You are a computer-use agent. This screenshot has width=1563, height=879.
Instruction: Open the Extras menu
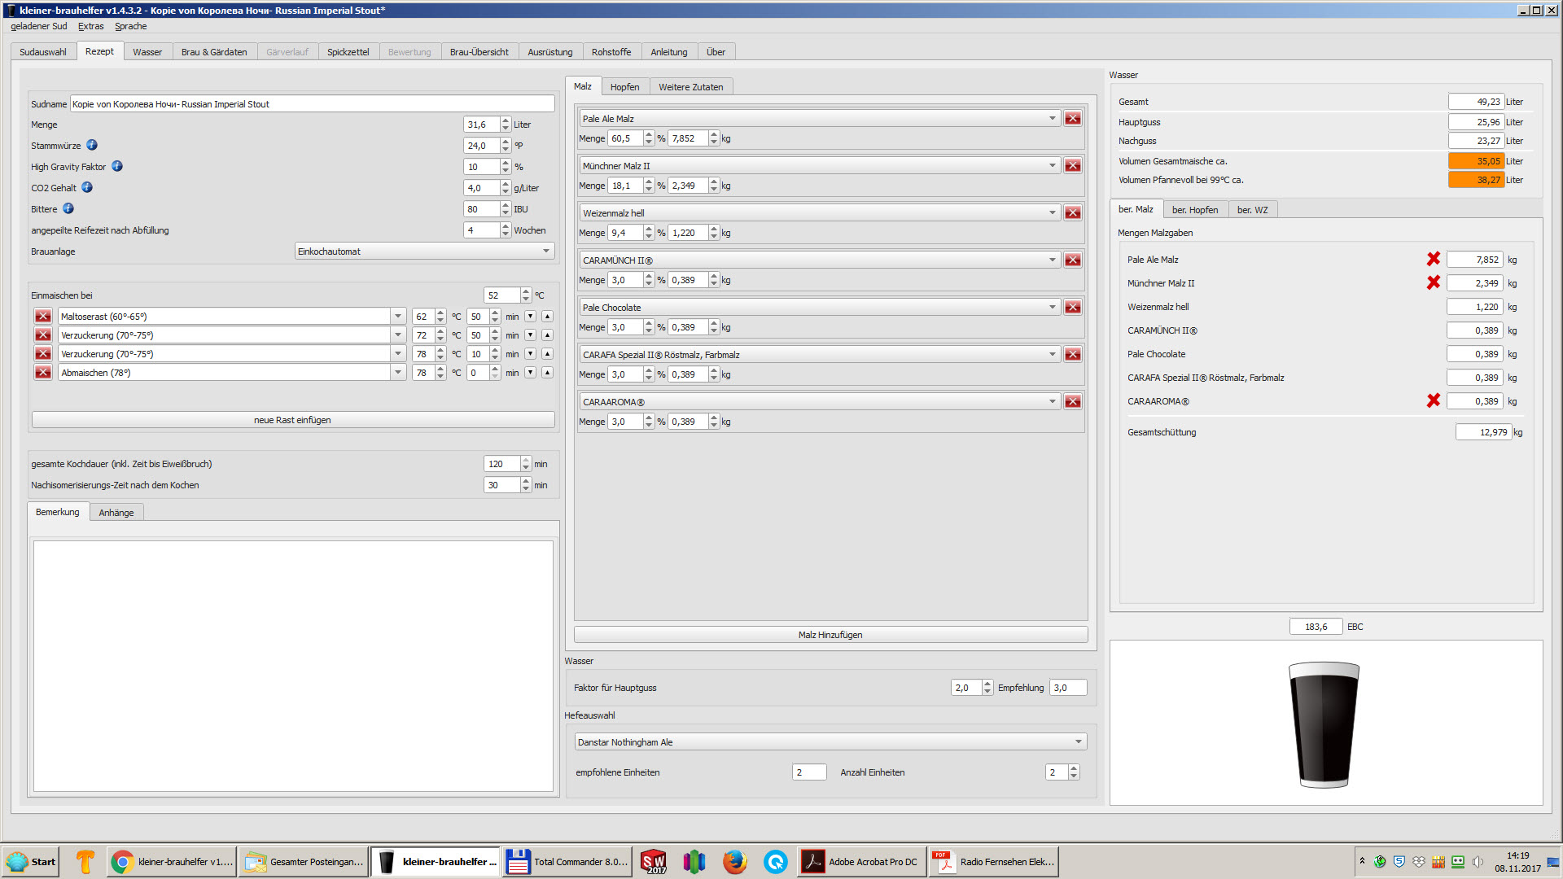[x=90, y=26]
